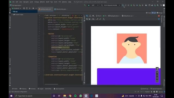Image resolution: width=174 pixels, height=98 pixels.
Task: Open WhatsApp from the taskbar
Action: 81,96
